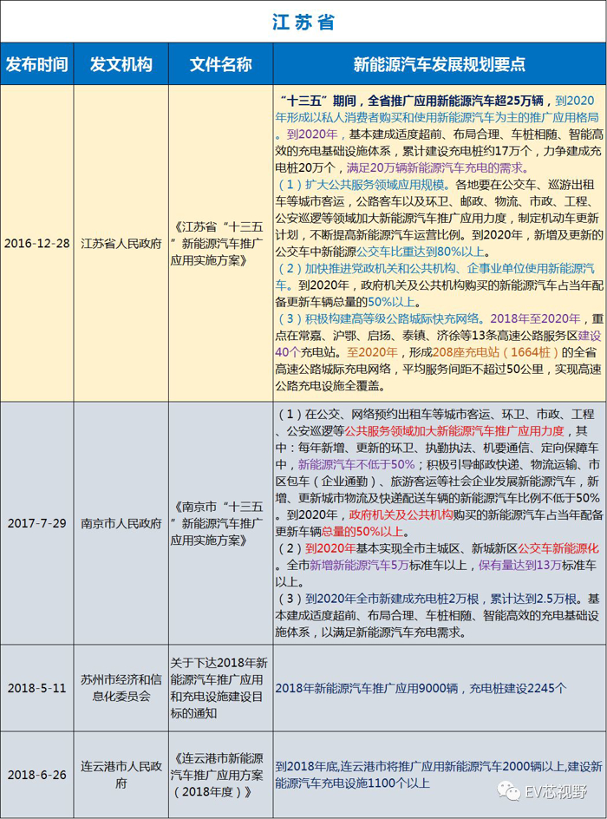The height and width of the screenshot is (819, 607).
Task: Click the 连云港市人民政府 issuer cell
Action: point(121,775)
